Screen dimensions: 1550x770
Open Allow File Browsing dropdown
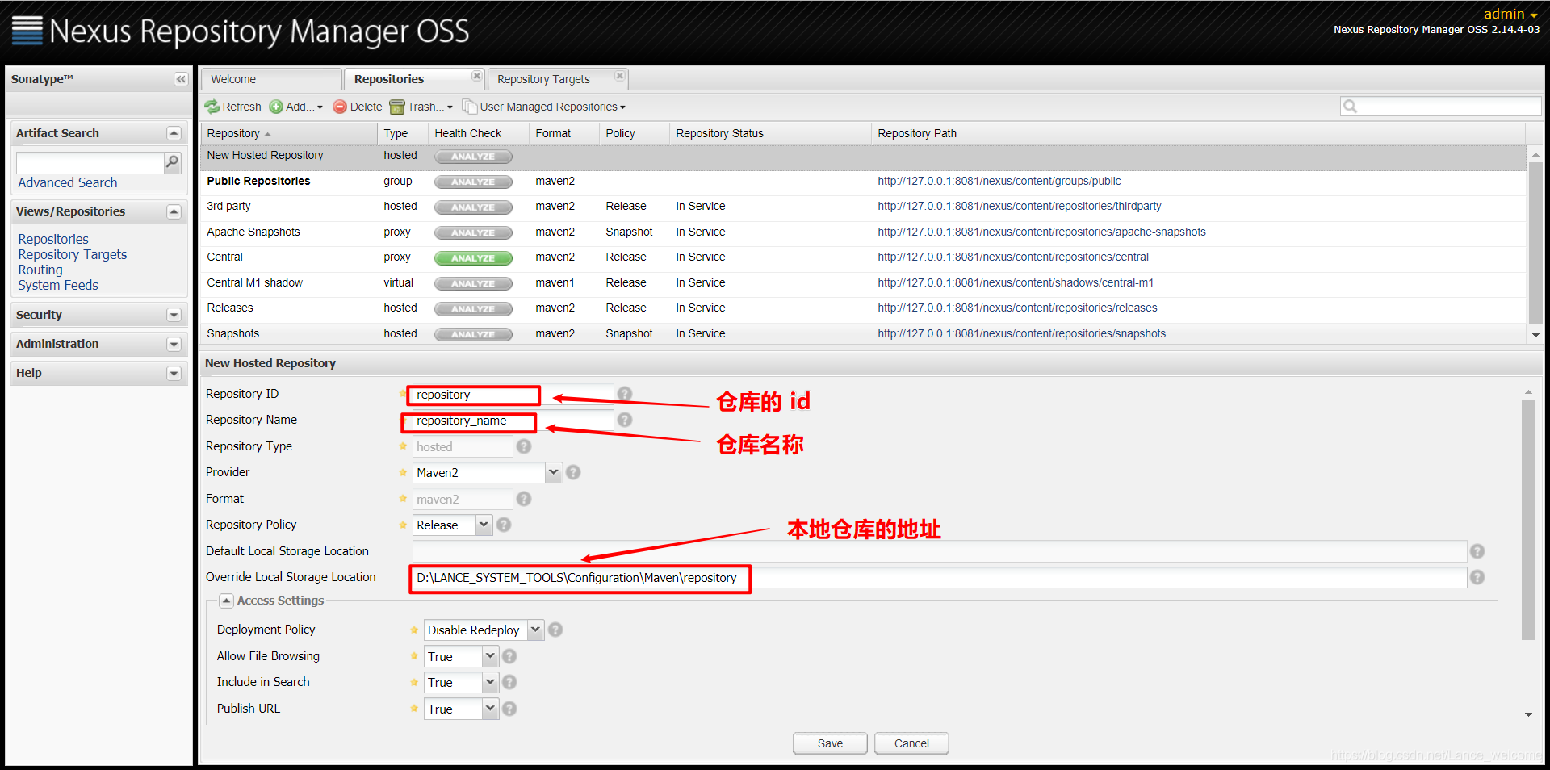tap(490, 656)
